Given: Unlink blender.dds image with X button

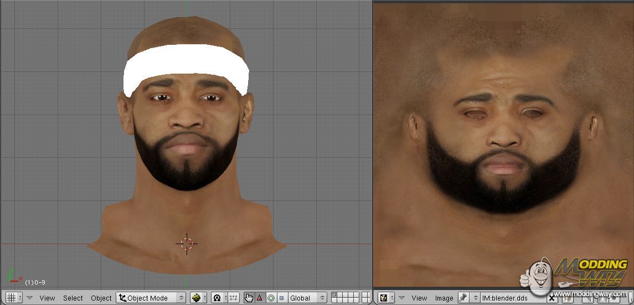Looking at the screenshot, I should tap(551, 298).
